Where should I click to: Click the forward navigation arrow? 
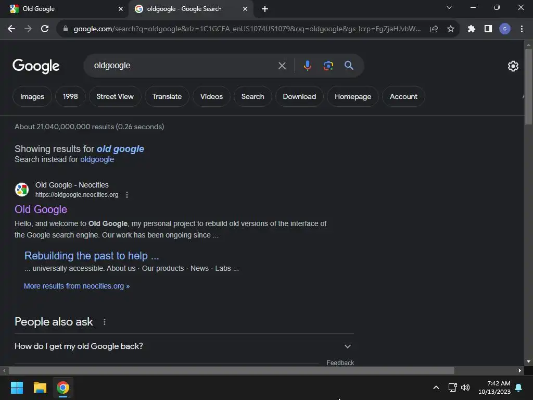pyautogui.click(x=28, y=29)
